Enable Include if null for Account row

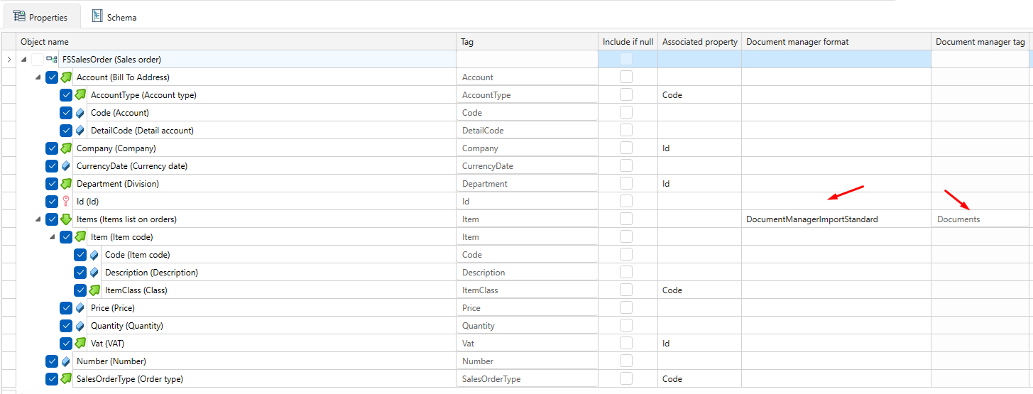(626, 77)
